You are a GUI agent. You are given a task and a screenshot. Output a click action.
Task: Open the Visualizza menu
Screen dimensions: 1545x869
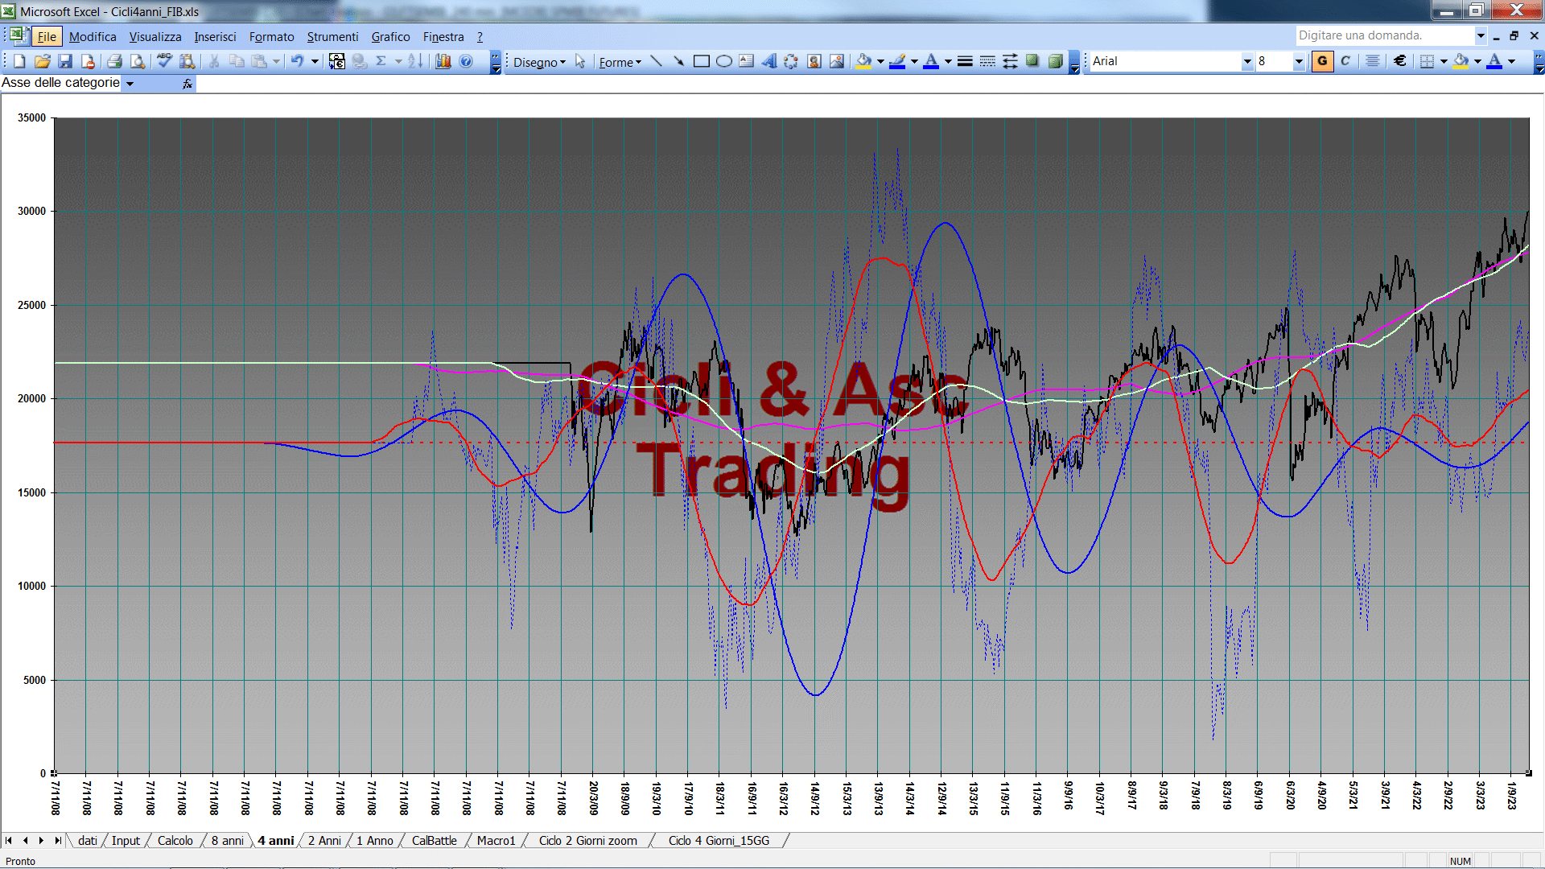(155, 37)
